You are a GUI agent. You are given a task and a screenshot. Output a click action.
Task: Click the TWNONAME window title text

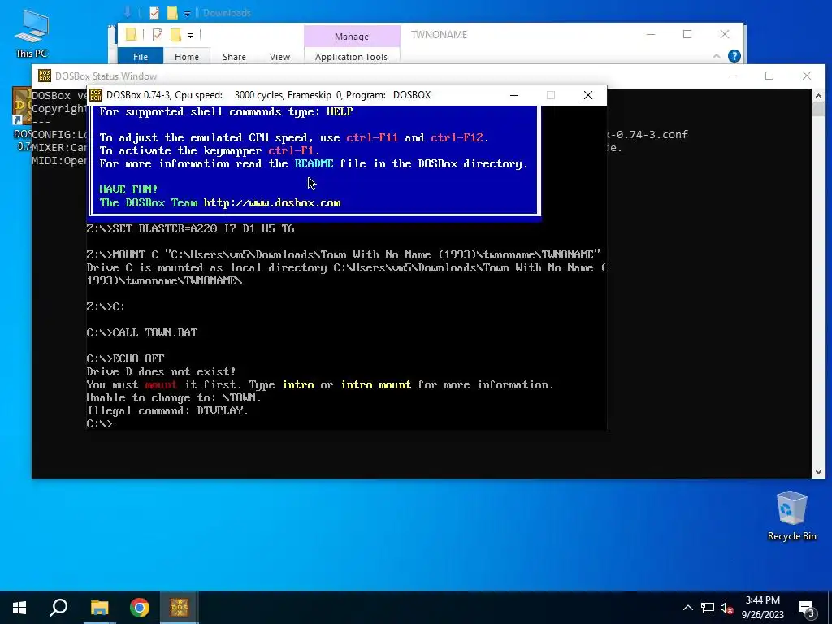tap(440, 34)
